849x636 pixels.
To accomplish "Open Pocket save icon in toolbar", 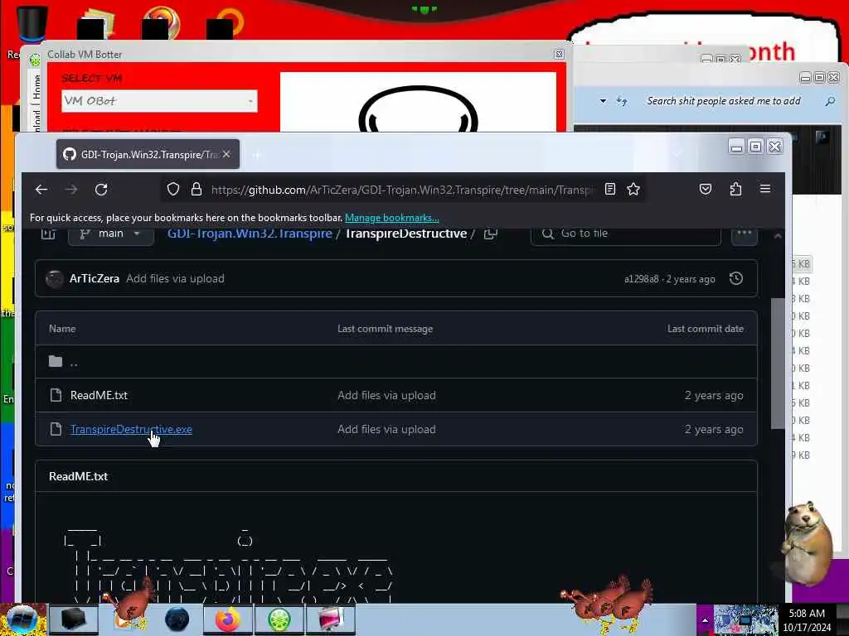I will tap(706, 190).
